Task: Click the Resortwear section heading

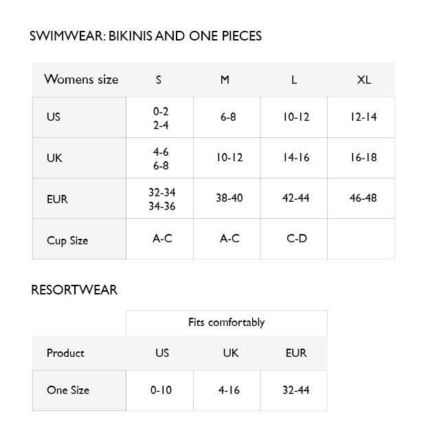Action: [x=74, y=290]
